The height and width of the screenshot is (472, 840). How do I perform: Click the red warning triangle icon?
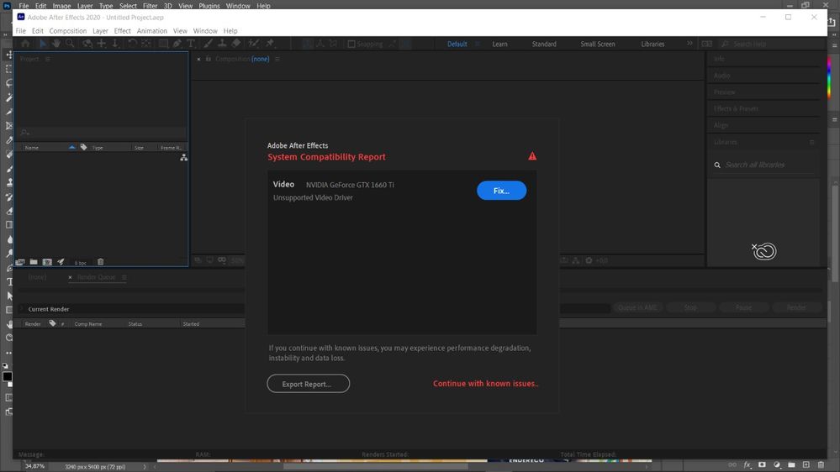tap(532, 156)
